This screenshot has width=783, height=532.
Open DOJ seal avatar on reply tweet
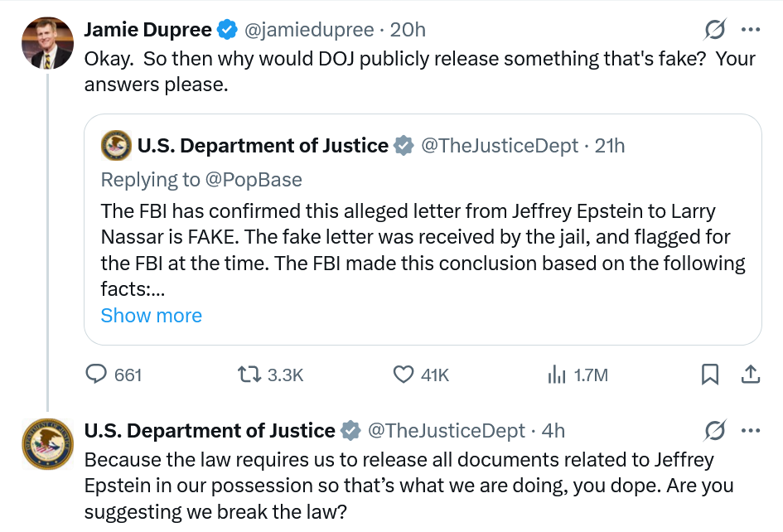(x=47, y=444)
